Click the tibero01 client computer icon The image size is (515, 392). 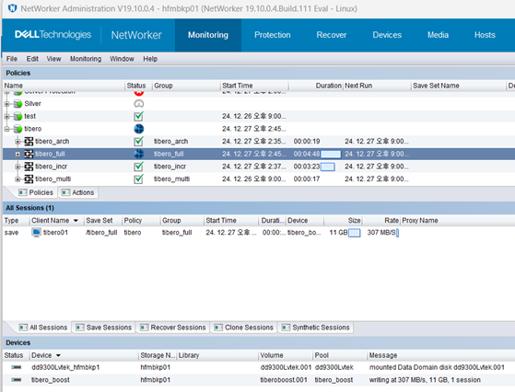36,233
